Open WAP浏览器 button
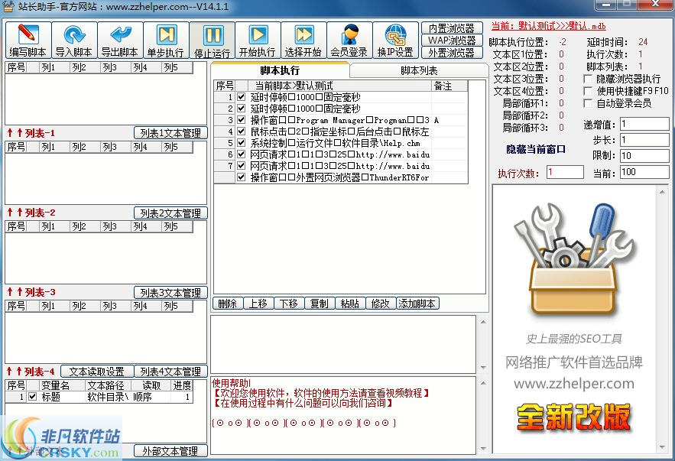The width and height of the screenshot is (675, 461). [452, 41]
